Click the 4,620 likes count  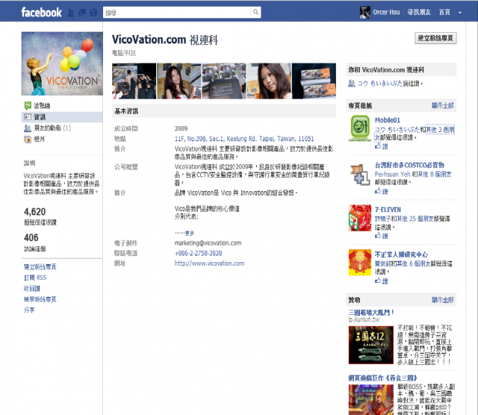pos(35,211)
